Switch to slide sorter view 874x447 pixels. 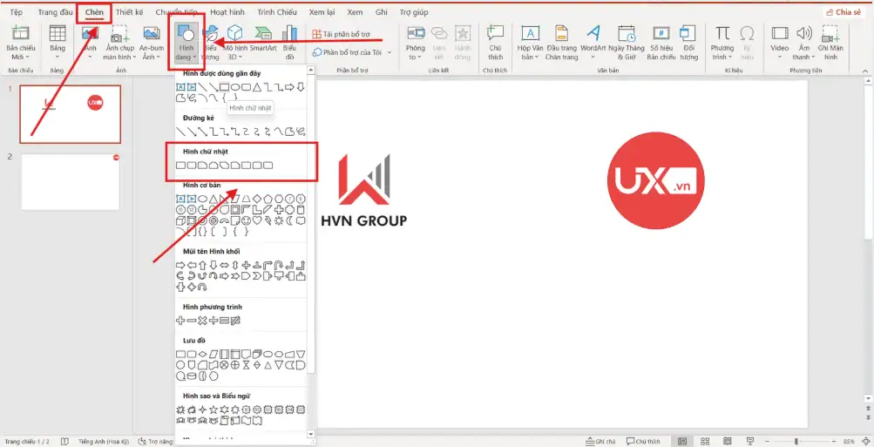click(x=705, y=442)
